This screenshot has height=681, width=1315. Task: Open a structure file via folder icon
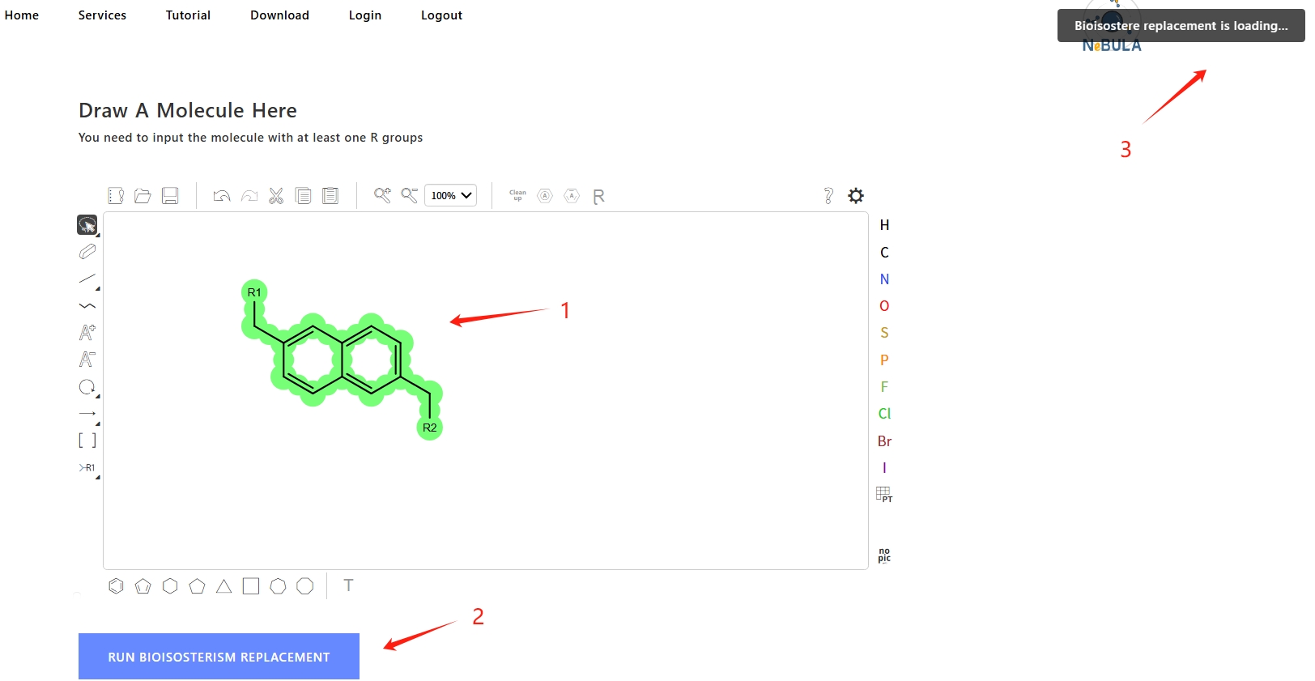click(143, 195)
